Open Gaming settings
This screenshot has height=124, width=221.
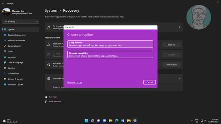tap(21, 68)
